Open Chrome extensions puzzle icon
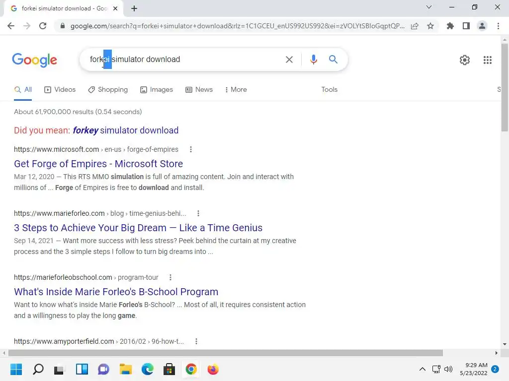This screenshot has width=509, height=381. coord(450,26)
